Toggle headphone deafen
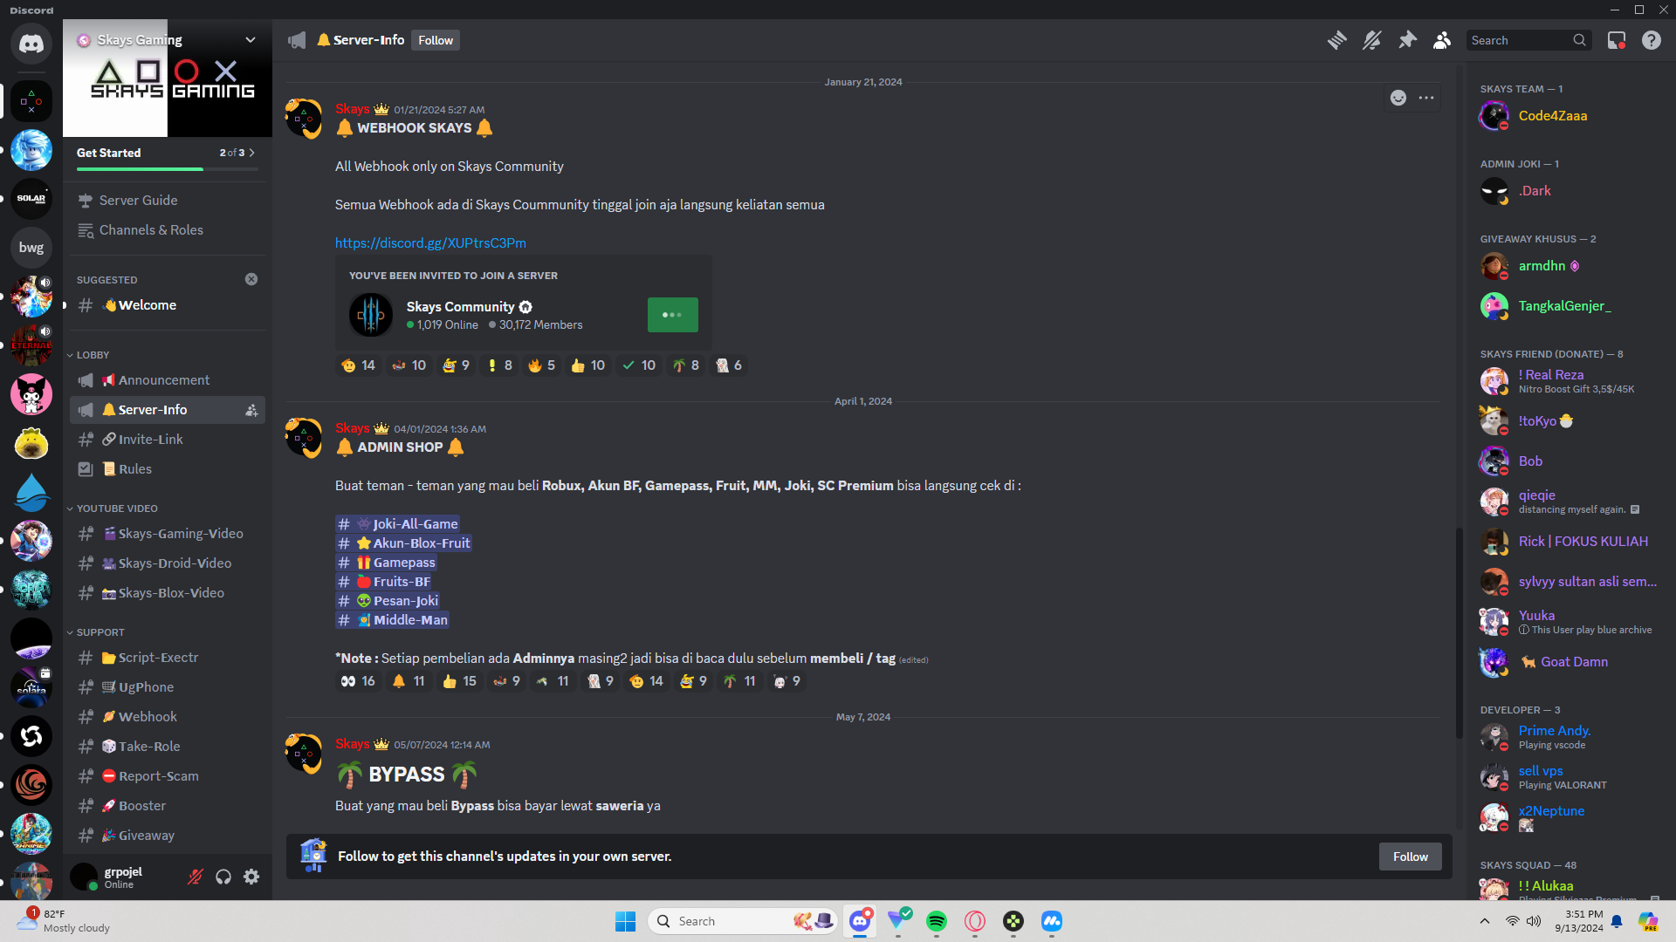The width and height of the screenshot is (1676, 942). point(223,877)
